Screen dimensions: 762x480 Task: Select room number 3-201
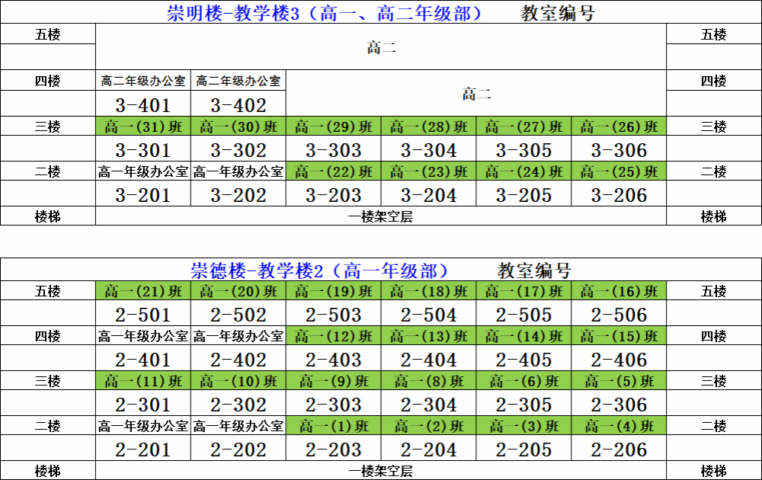[143, 195]
